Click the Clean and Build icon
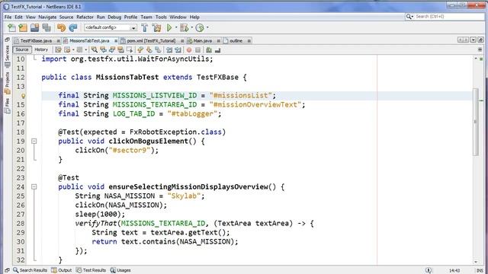Image resolution: width=488 pixels, height=274 pixels. tap(156, 27)
